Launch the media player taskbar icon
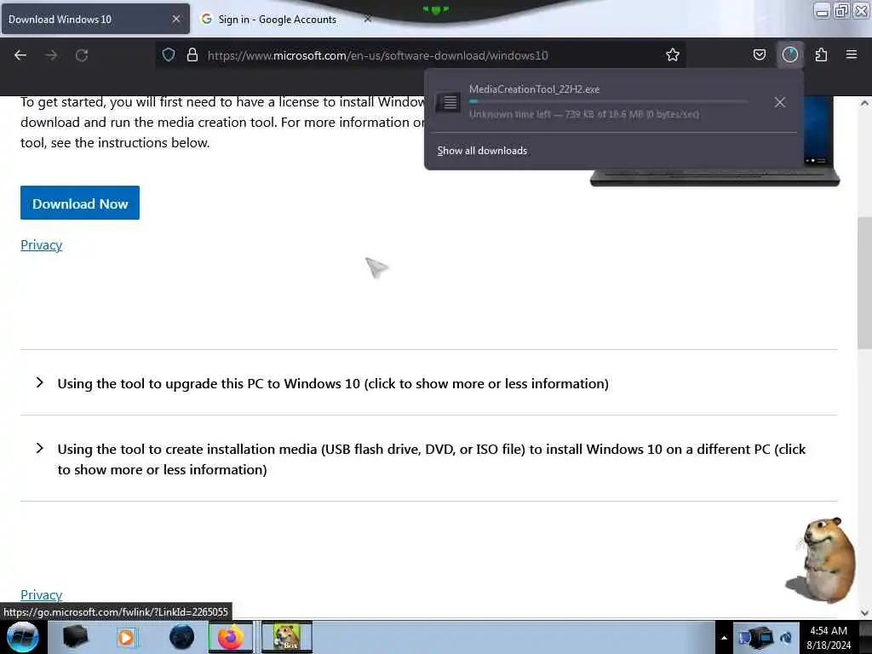The width and height of the screenshot is (872, 654). tap(126, 637)
